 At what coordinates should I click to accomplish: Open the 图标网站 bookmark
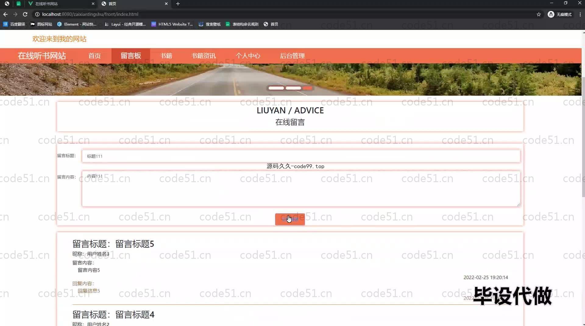(x=41, y=24)
